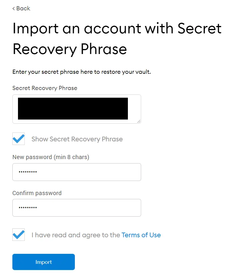Image resolution: width=226 pixels, height=273 pixels.
Task: Click the Enter your secret phrase instruction
Action: click(82, 72)
